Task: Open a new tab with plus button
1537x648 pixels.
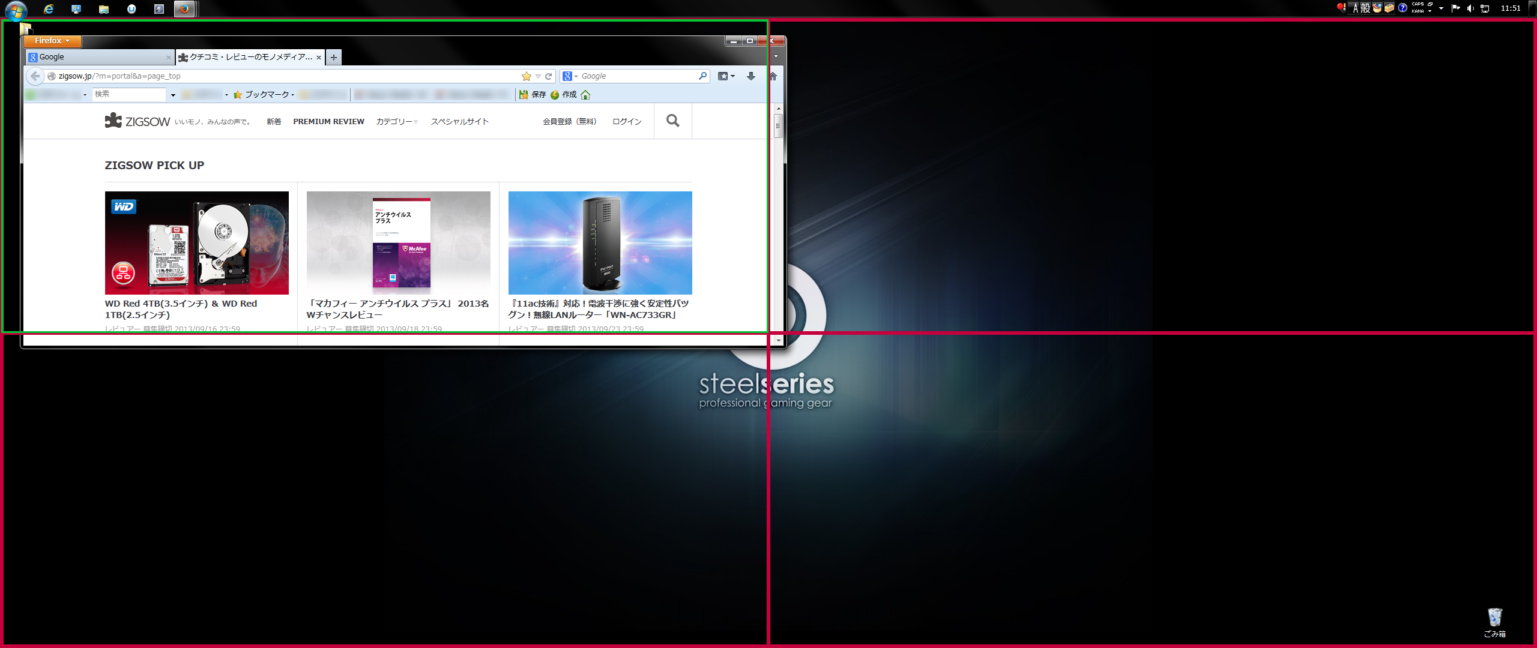Action: coord(334,57)
